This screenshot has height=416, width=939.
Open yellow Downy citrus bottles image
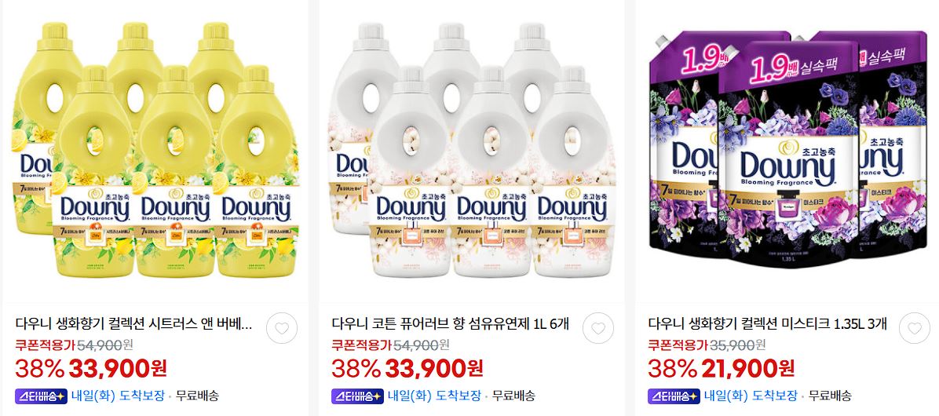point(155,150)
